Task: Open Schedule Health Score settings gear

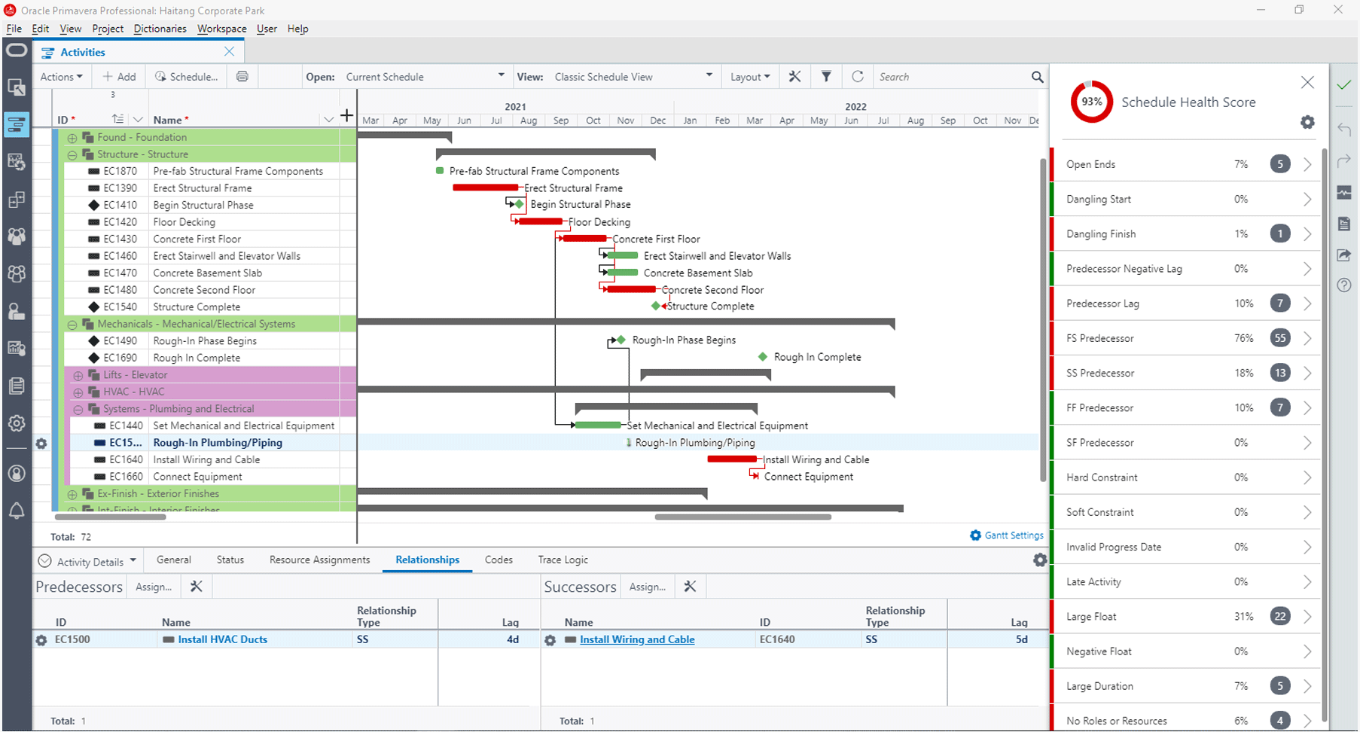Action: point(1307,122)
